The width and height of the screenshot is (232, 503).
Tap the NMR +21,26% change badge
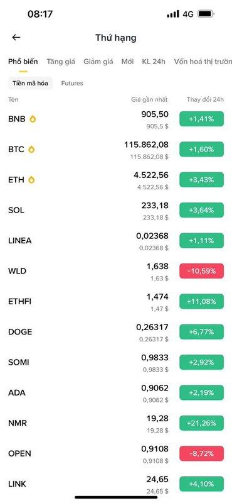pyautogui.click(x=202, y=423)
